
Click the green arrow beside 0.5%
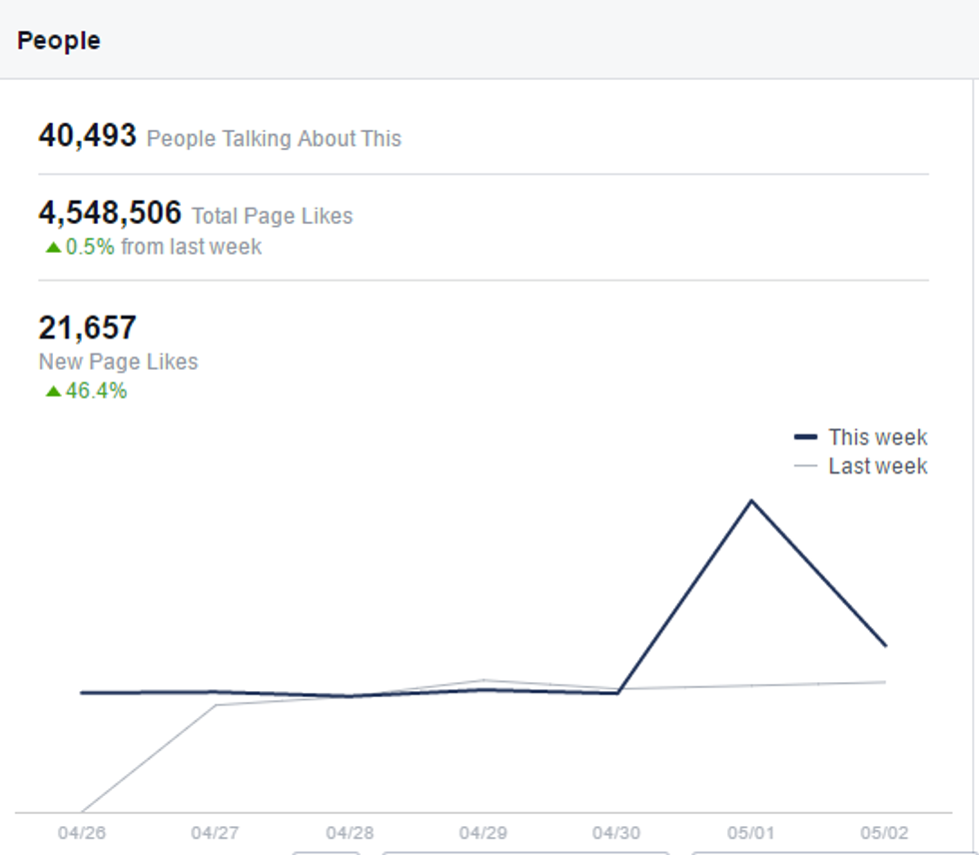(54, 247)
